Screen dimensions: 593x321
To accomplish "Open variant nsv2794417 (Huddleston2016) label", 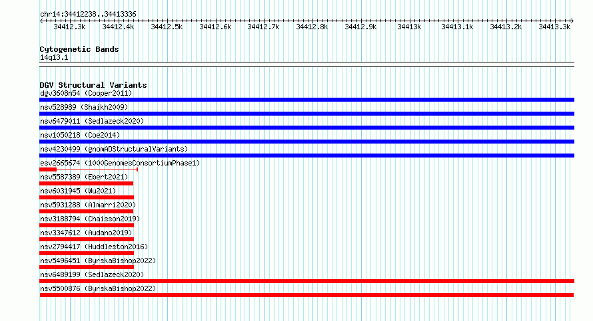I will 94,247.
